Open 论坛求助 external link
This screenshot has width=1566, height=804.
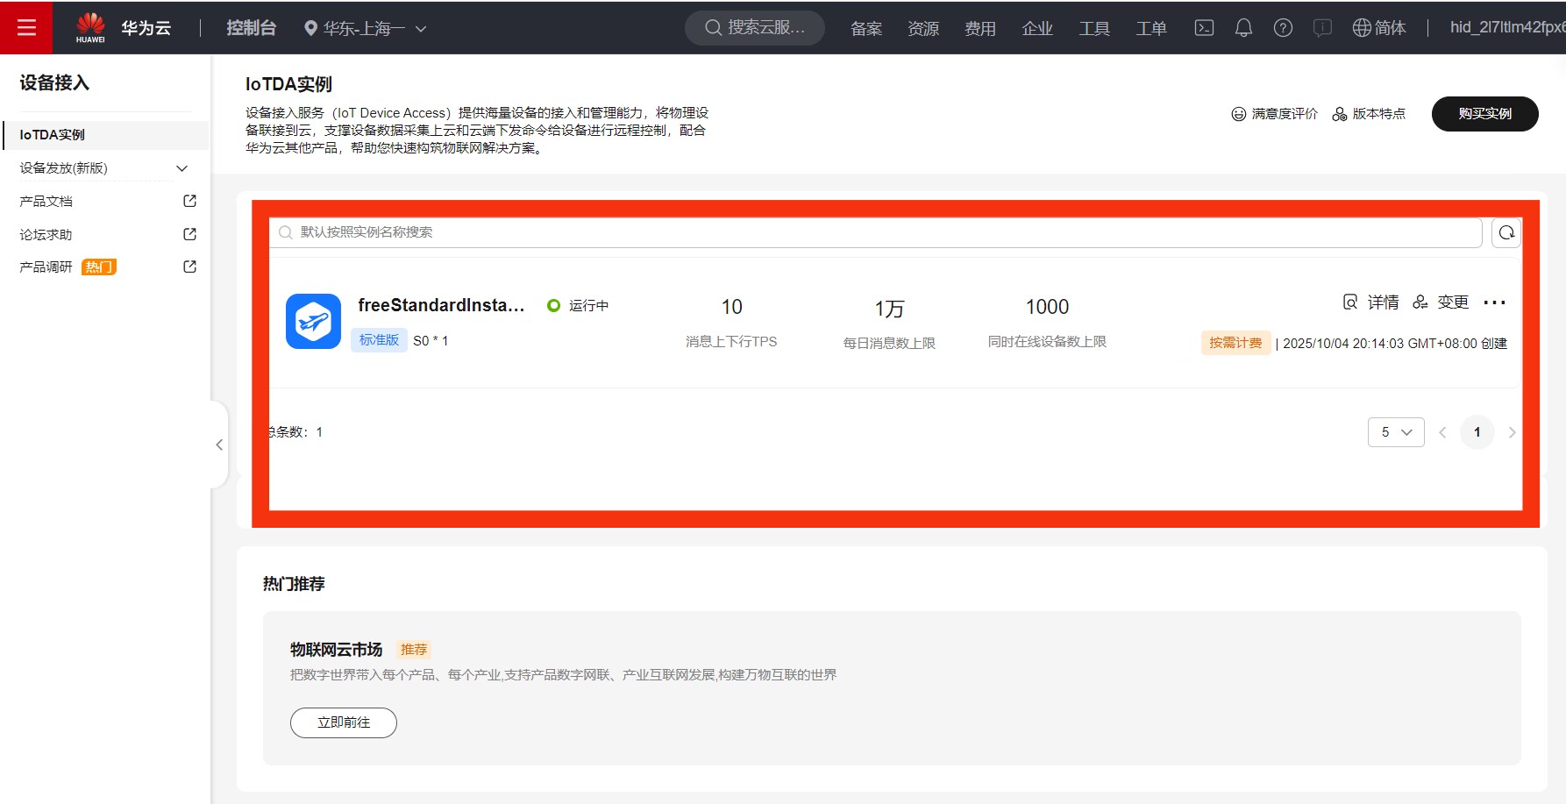point(46,235)
